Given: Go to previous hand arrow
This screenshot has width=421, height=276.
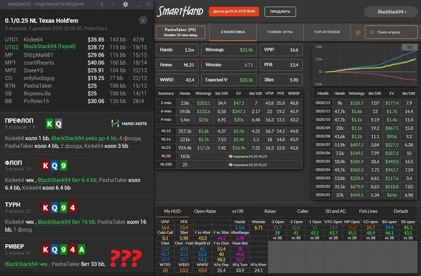Looking at the screenshot, I should pos(102,4).
